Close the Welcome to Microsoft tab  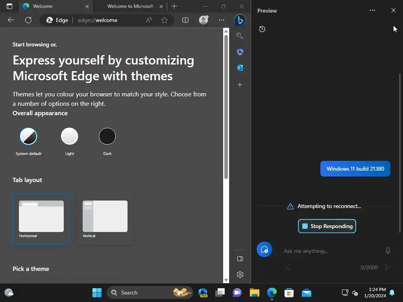pos(161,6)
